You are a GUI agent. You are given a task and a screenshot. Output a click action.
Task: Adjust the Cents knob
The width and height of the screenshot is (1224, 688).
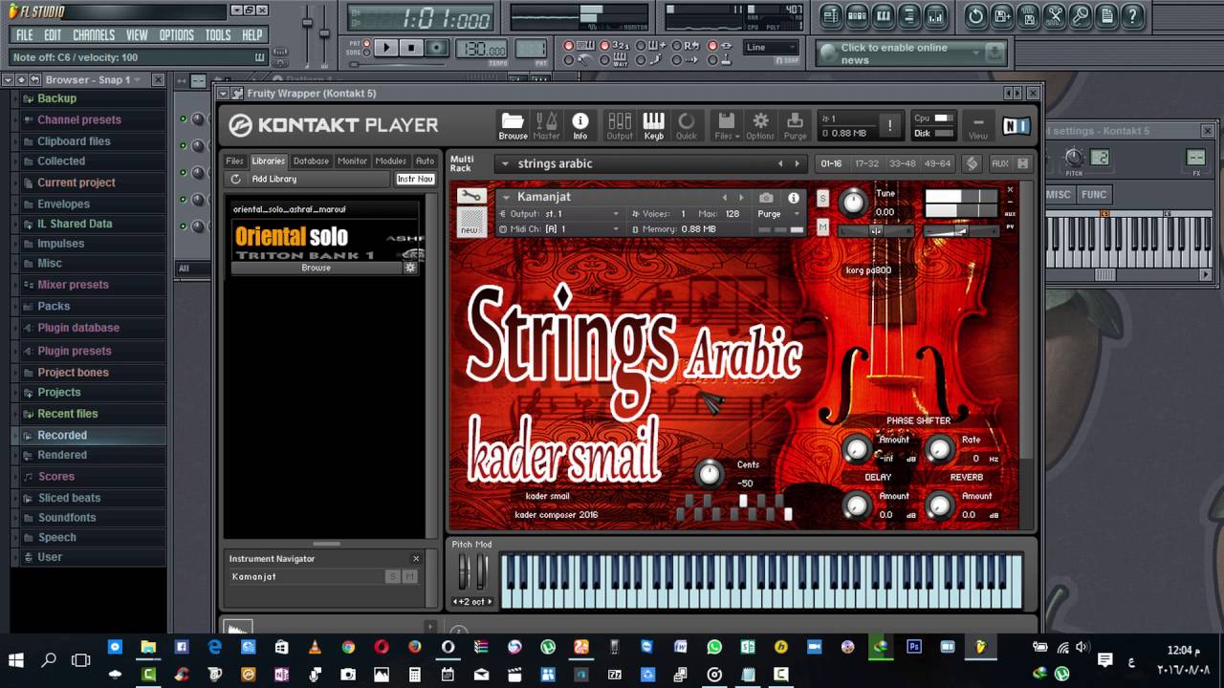[709, 472]
